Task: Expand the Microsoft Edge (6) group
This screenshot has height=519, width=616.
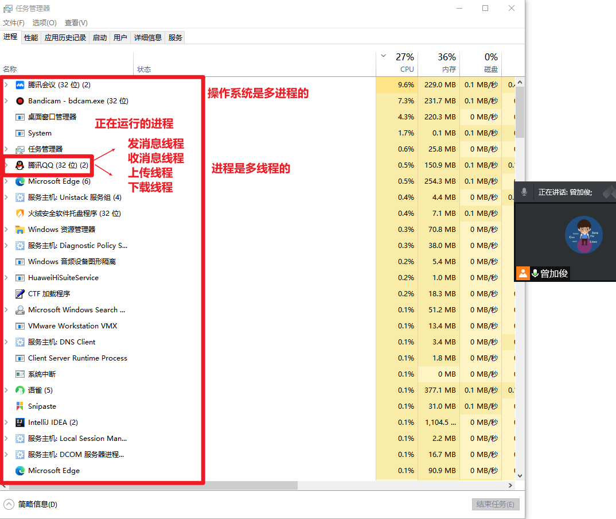Action: [6, 181]
